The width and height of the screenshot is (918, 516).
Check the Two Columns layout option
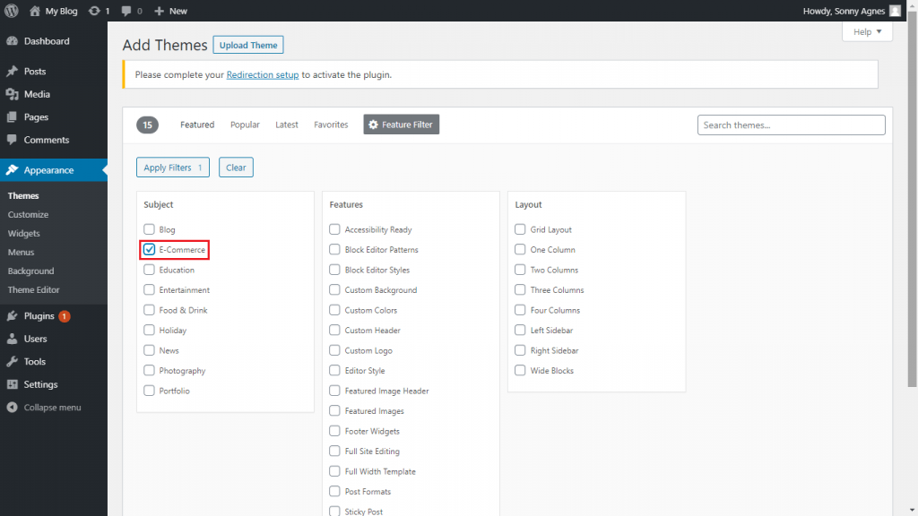click(521, 270)
